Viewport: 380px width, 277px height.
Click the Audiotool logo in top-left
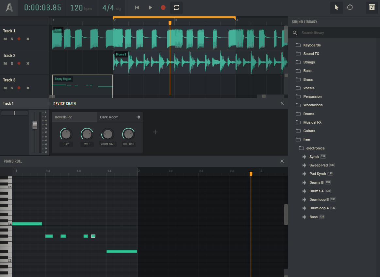coord(9,8)
